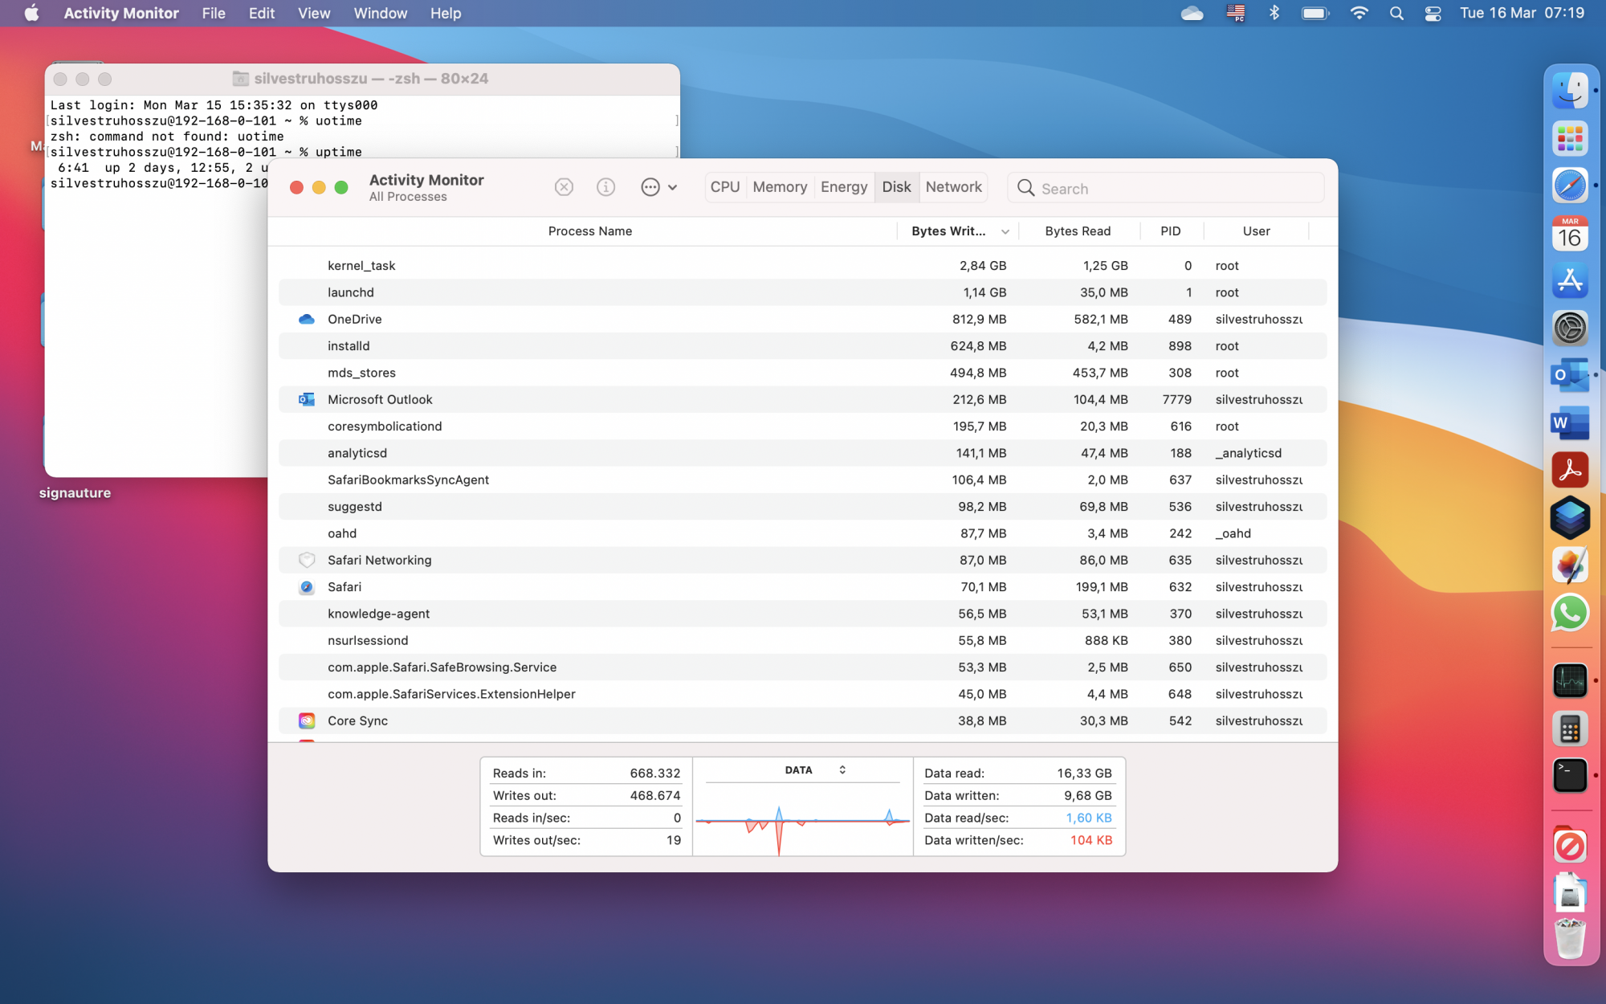Viewport: 1606px width, 1004px height.
Task: Select the Network tab
Action: 953,187
